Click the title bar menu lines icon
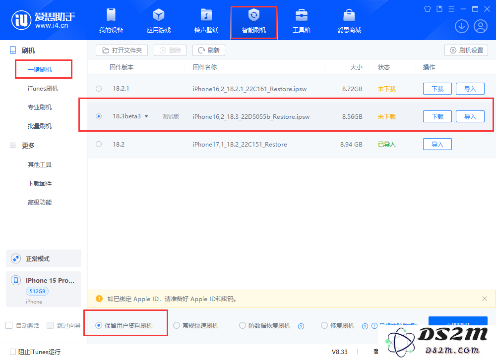This screenshot has height=359, width=496. point(451,9)
